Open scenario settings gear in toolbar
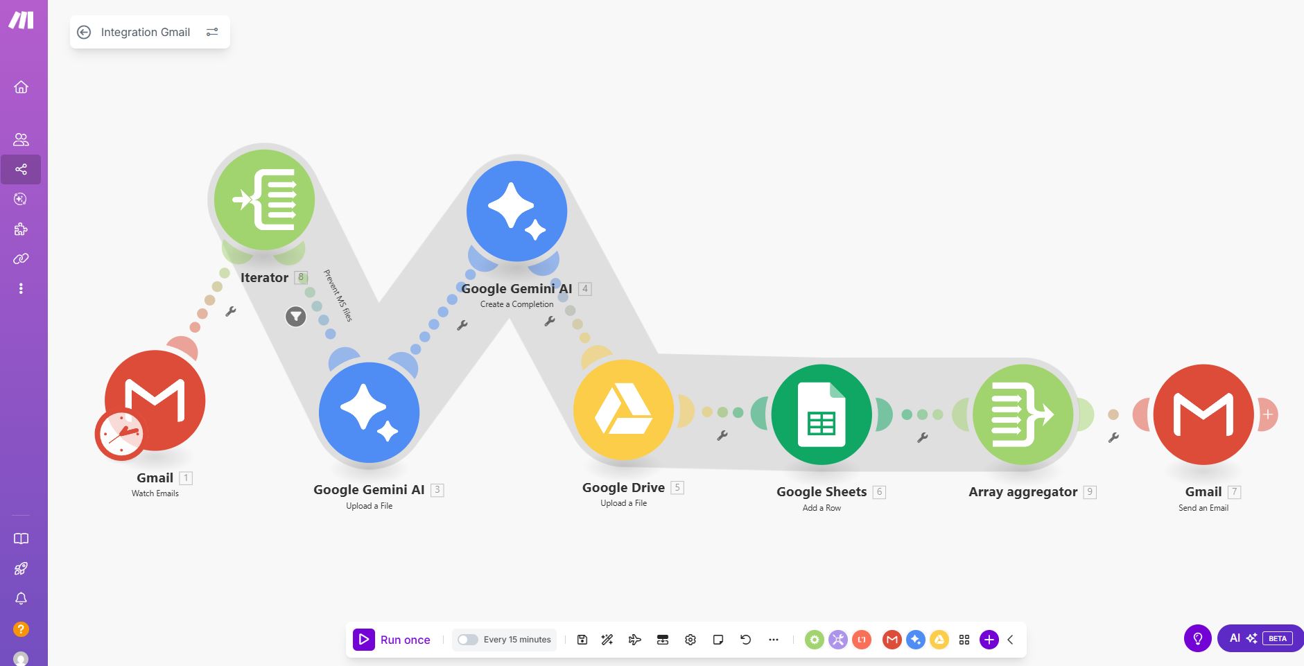This screenshot has width=1304, height=666. coord(690,640)
